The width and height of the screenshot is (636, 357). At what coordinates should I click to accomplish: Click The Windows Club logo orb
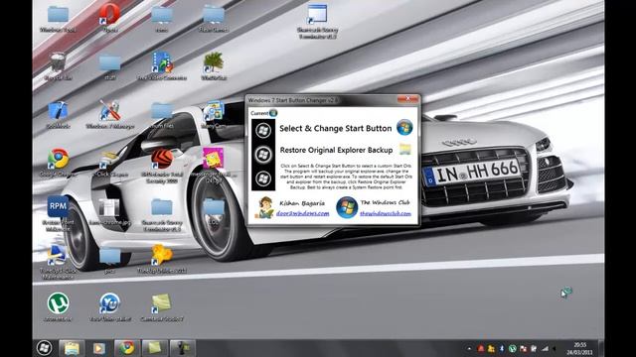coord(347,207)
